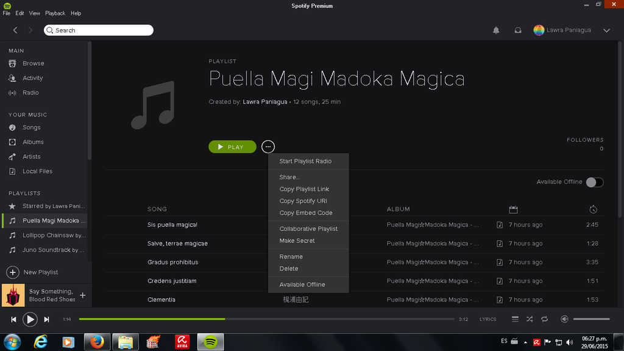This screenshot has height=351, width=624.
Task: Open Lawra Paniagua profile in top bar
Action: (x=562, y=30)
